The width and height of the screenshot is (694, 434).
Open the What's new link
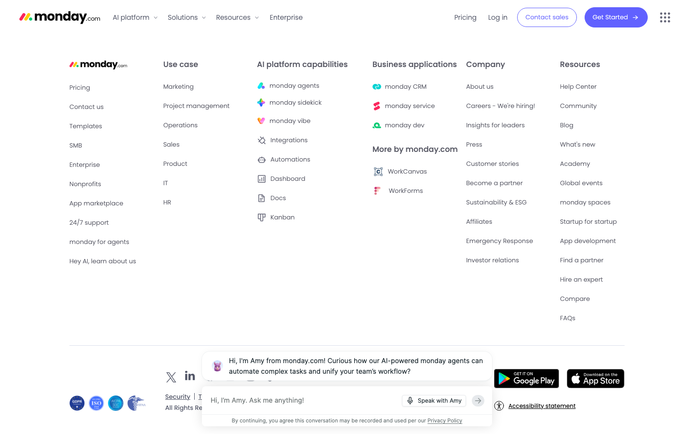click(577, 145)
